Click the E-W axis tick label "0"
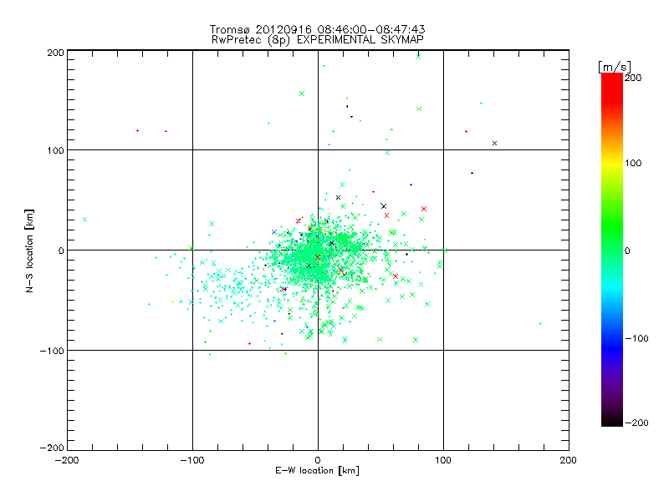Screen dimensions: 669x501 click(318, 460)
